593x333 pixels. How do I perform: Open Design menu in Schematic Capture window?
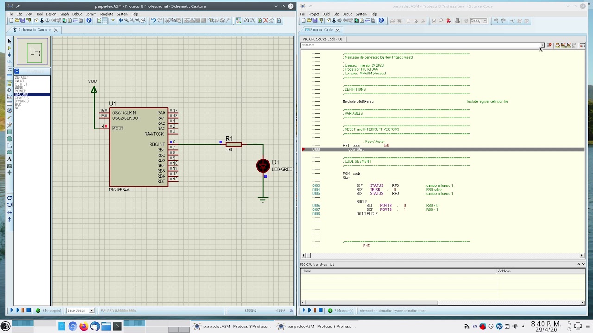pos(51,14)
